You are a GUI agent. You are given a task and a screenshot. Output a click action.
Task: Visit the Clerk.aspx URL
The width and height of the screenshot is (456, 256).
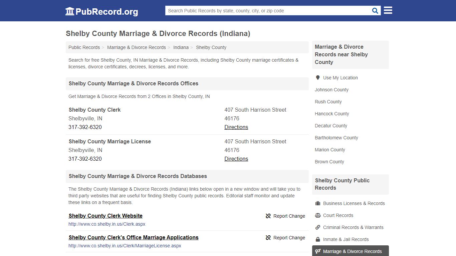(x=107, y=224)
